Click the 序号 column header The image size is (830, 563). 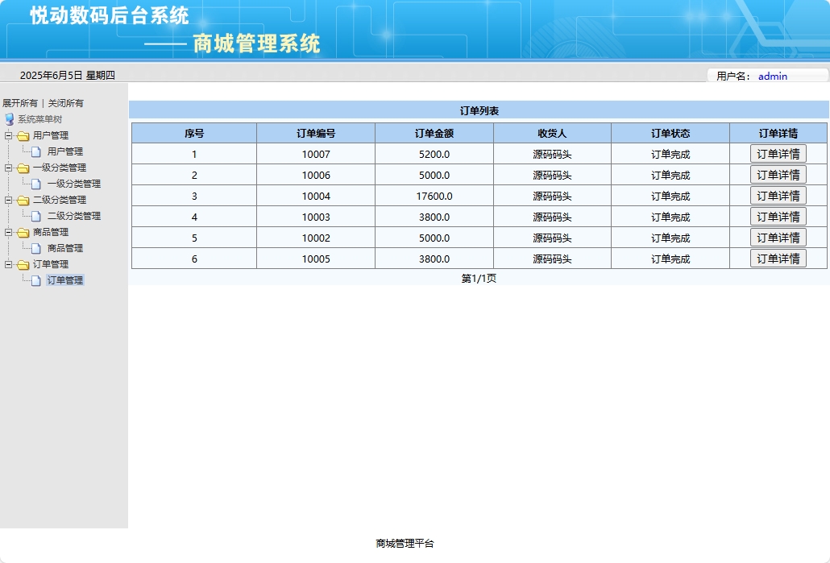pos(194,134)
